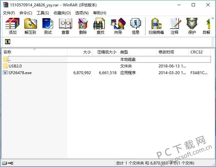Sort by 名称 column header
Image resolution: width=216 pixels, height=167 pixels.
tap(34, 52)
